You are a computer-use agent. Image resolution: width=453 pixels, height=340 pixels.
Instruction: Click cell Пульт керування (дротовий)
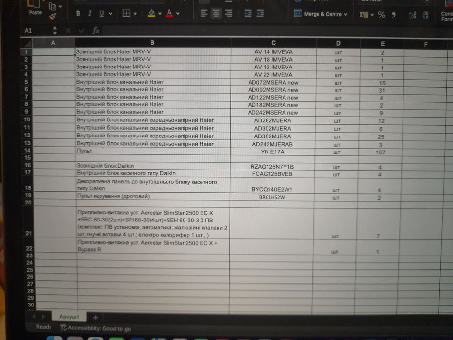[x=153, y=196]
